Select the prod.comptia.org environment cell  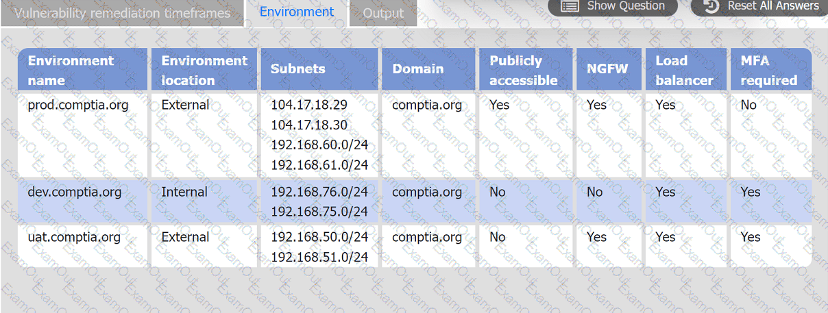click(78, 105)
